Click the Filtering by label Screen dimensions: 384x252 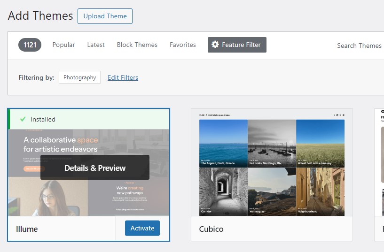37,77
